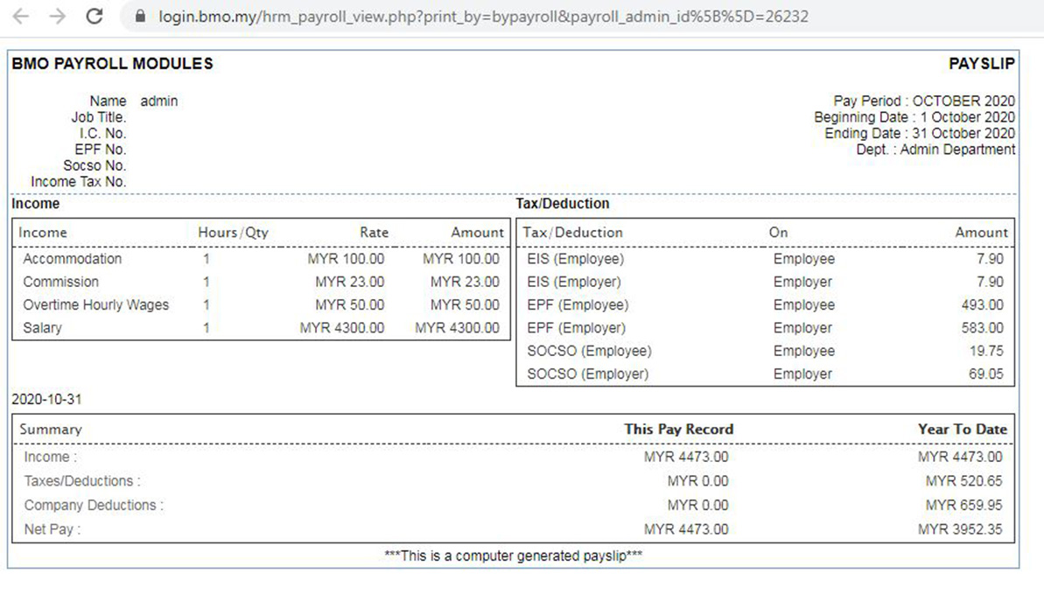Click the 'Company Deductions :' summary label
This screenshot has width=1044, height=601.
[x=94, y=505]
